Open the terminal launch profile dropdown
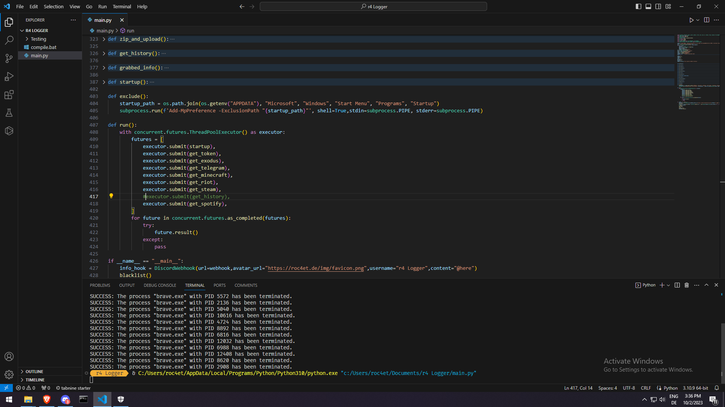Image resolution: width=725 pixels, height=407 pixels. tap(668, 285)
